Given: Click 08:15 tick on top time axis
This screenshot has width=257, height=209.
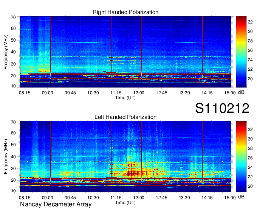Looking at the screenshot, I should (x=25, y=93).
